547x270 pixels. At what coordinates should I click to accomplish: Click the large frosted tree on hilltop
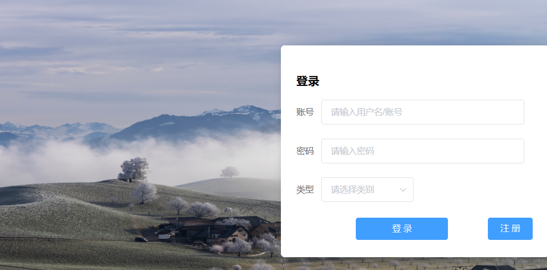(135, 169)
